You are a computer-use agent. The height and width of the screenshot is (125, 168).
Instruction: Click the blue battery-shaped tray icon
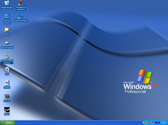click(156, 122)
